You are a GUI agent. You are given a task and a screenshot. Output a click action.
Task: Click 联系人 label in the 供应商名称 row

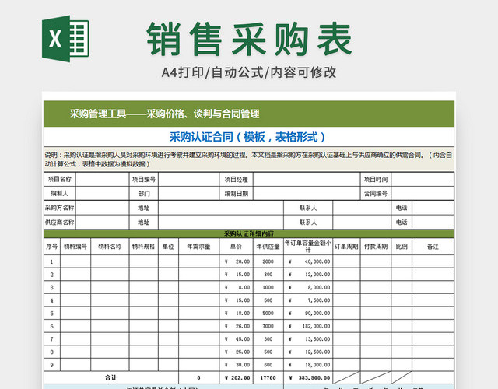pyautogui.click(x=308, y=222)
